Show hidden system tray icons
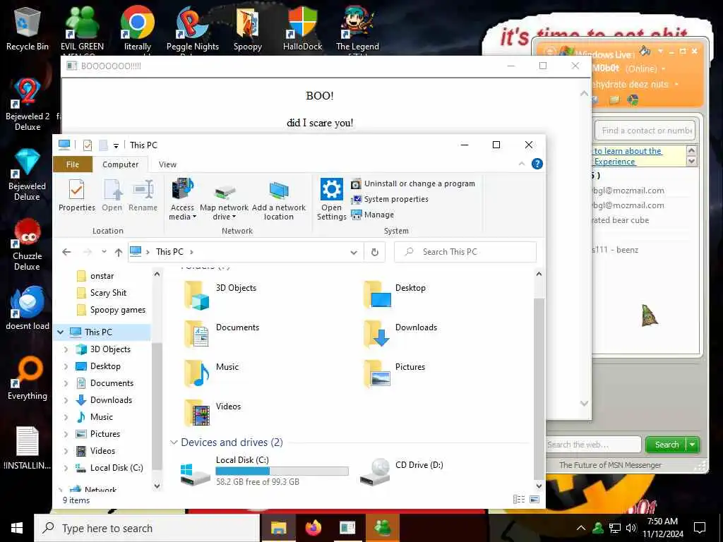This screenshot has height=542, width=723. pyautogui.click(x=581, y=528)
